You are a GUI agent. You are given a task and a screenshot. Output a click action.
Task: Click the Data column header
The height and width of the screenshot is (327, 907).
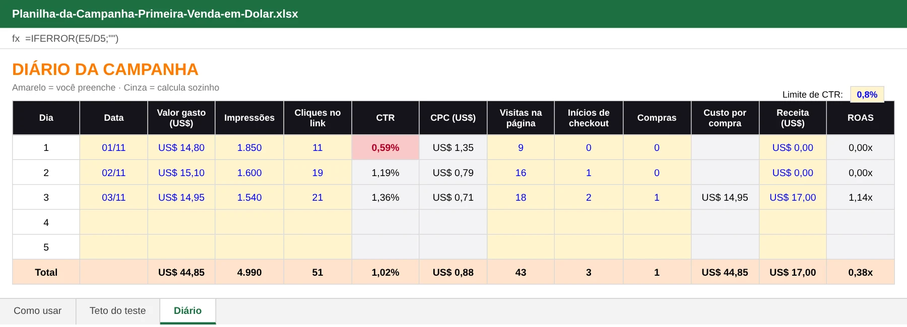click(114, 118)
